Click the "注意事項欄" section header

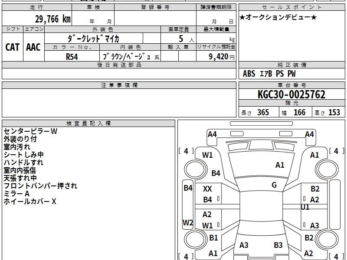tap(119, 85)
